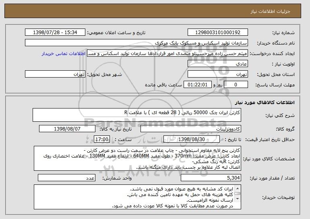
Task: Click the label اولویت نیاز
Action: point(283,64)
